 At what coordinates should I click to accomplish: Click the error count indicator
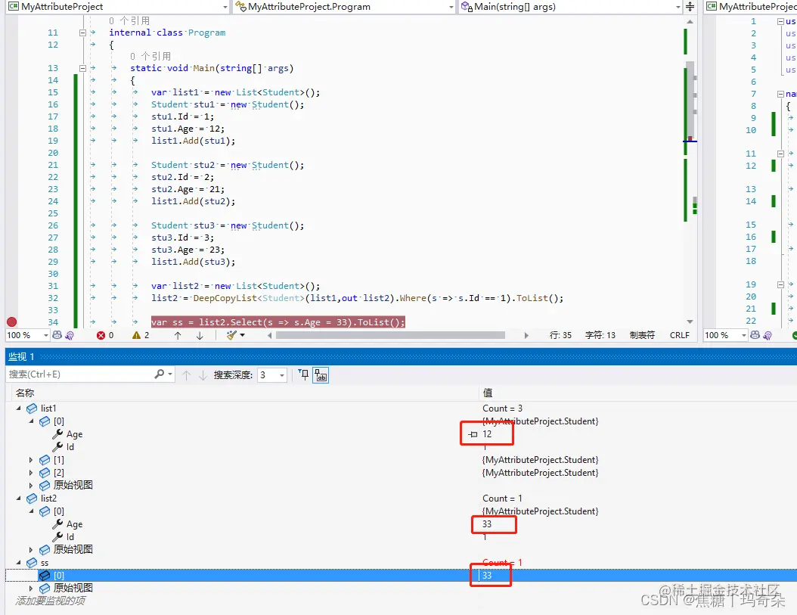point(105,335)
